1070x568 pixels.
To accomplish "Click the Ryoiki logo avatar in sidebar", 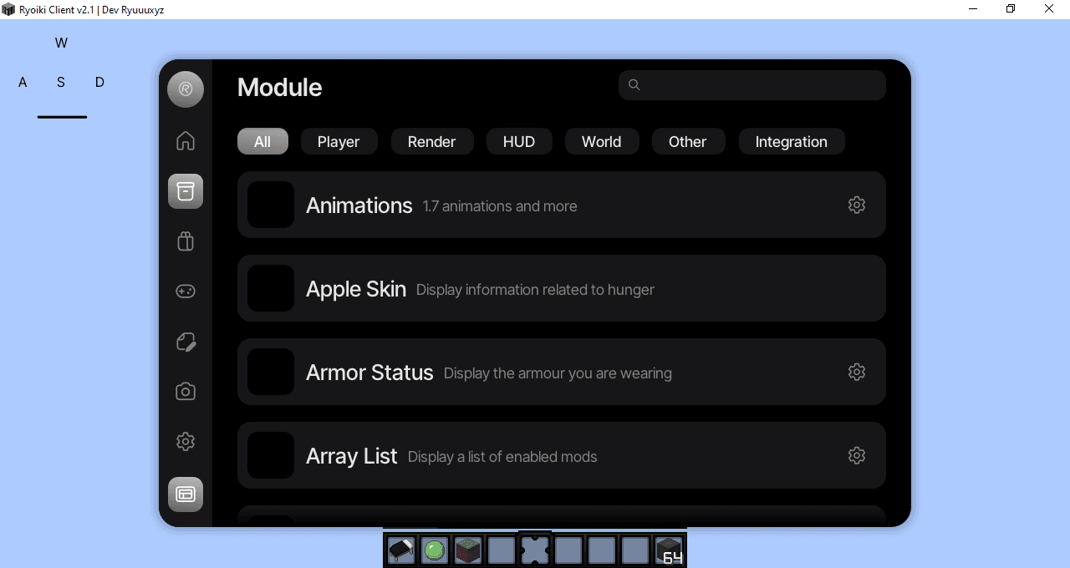I will tap(186, 89).
